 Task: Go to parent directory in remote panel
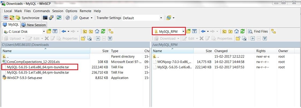coord(224,31)
